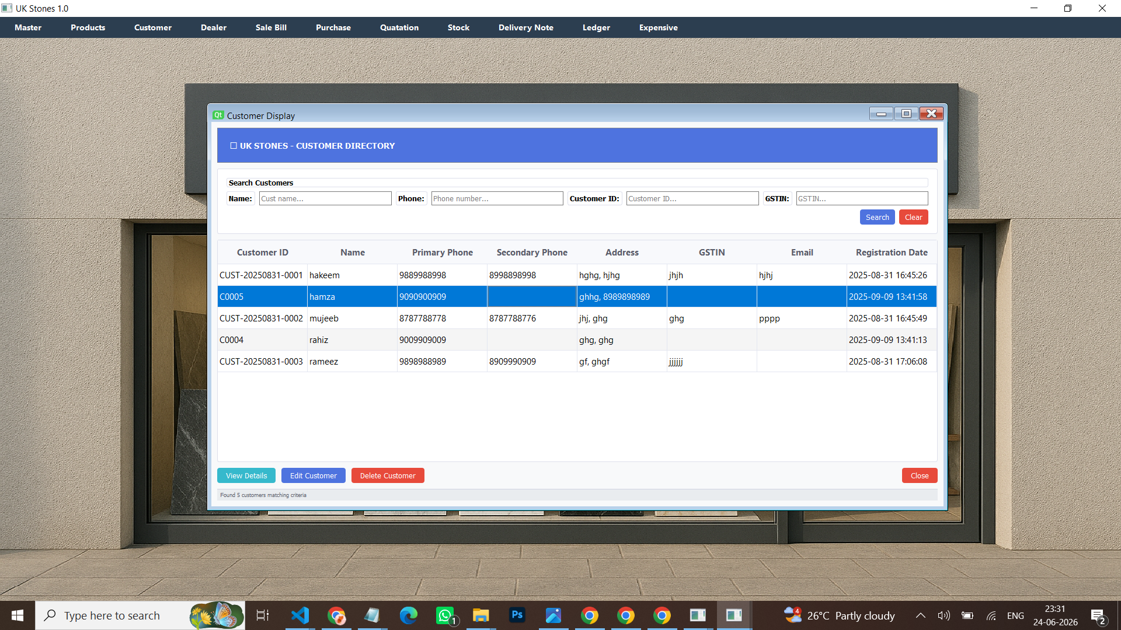This screenshot has height=630, width=1121.
Task: Open the Windows Start menu
Action: point(18,615)
